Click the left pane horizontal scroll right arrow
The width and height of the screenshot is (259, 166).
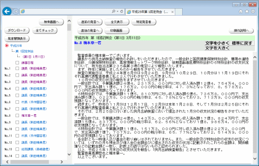click(x=62, y=162)
